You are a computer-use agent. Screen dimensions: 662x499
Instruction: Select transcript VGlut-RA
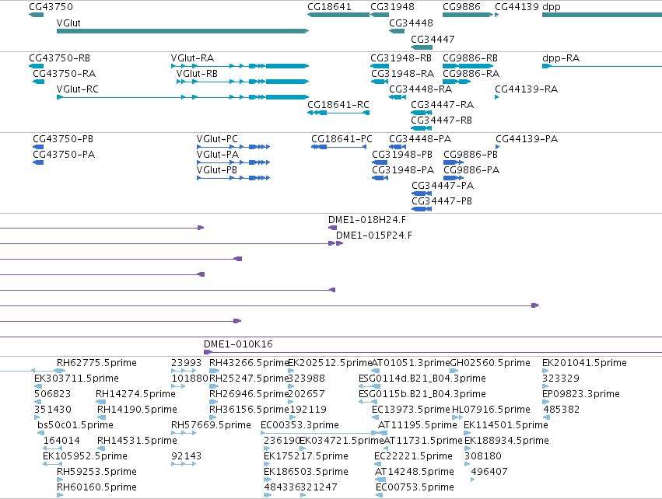click(240, 66)
